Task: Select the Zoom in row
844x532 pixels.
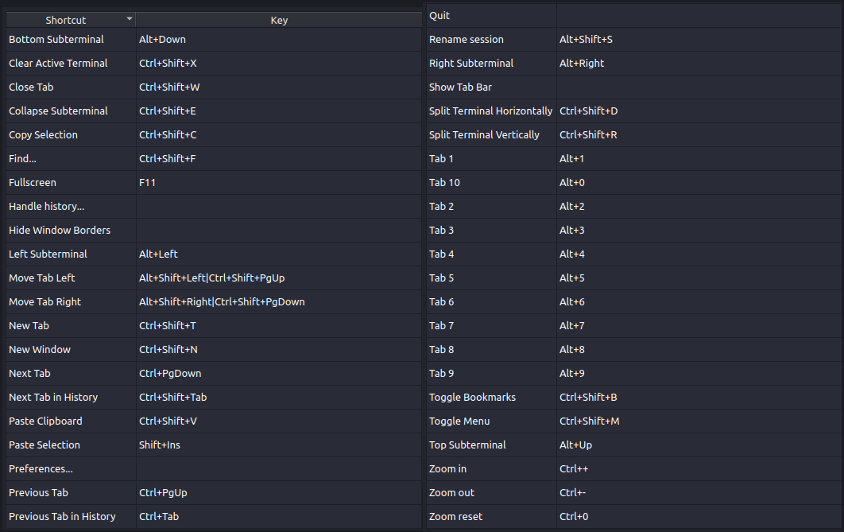Action: (x=633, y=469)
